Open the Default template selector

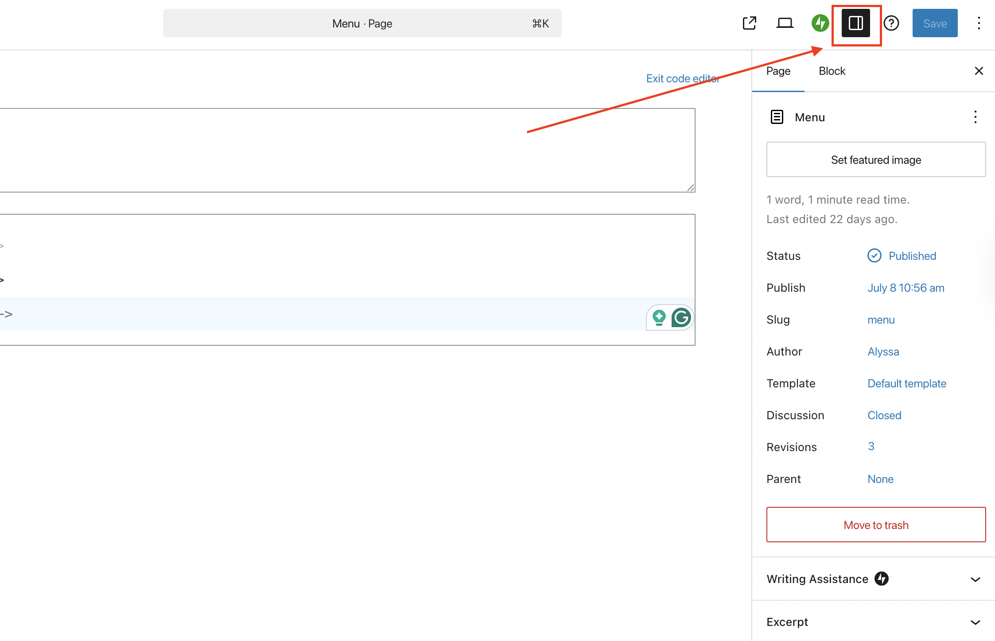tap(906, 383)
